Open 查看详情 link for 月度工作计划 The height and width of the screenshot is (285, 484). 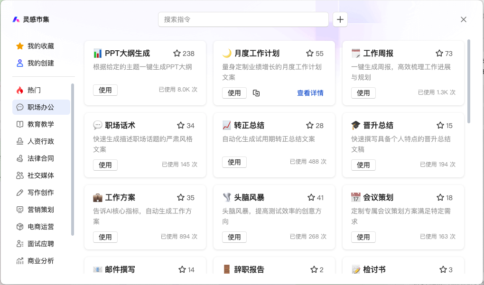310,93
